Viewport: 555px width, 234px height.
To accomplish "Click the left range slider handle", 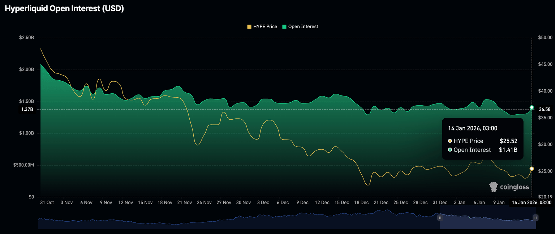I will tap(440, 218).
